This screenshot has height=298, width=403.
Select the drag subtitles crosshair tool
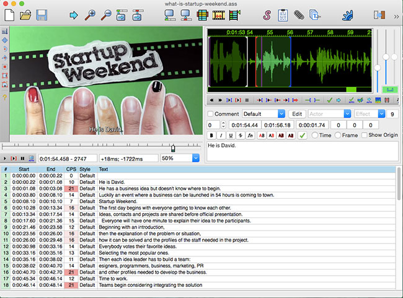pos(6,39)
